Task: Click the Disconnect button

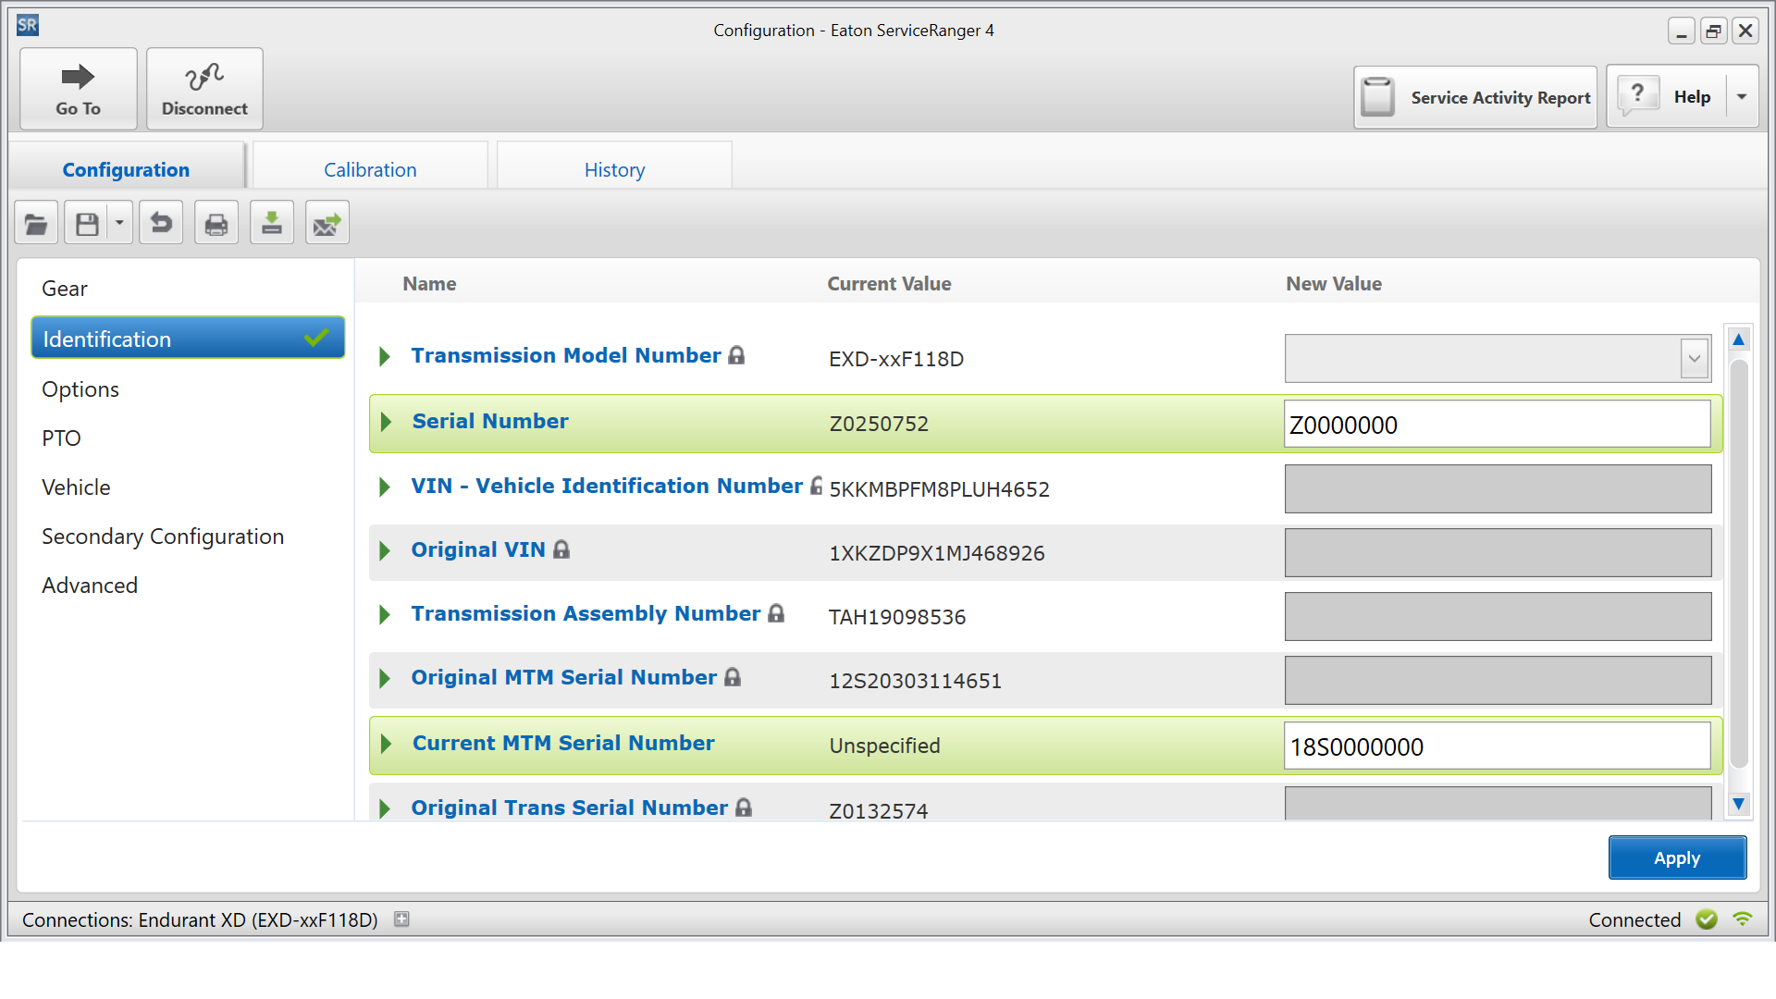Action: 204,89
